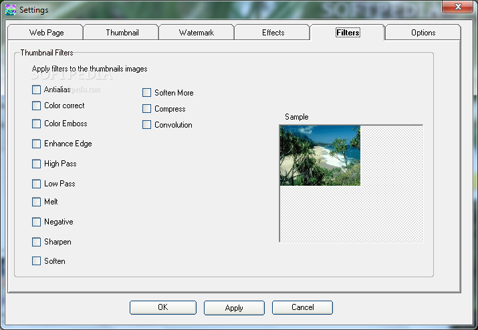This screenshot has height=330, width=478.
Task: Turn on Color Emboss filter
Action: coord(36,124)
